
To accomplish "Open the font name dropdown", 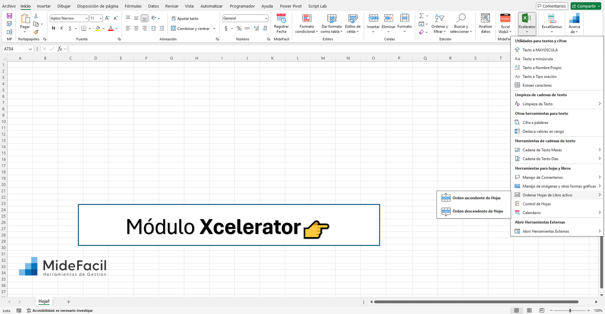I will tap(86, 18).
